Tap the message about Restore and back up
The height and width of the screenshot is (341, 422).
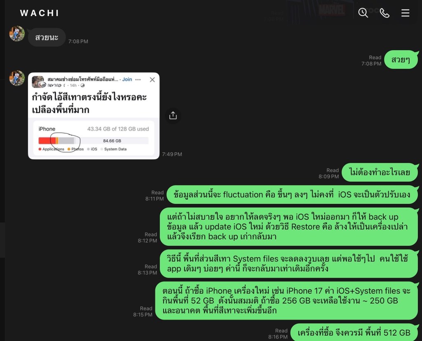tap(289, 227)
